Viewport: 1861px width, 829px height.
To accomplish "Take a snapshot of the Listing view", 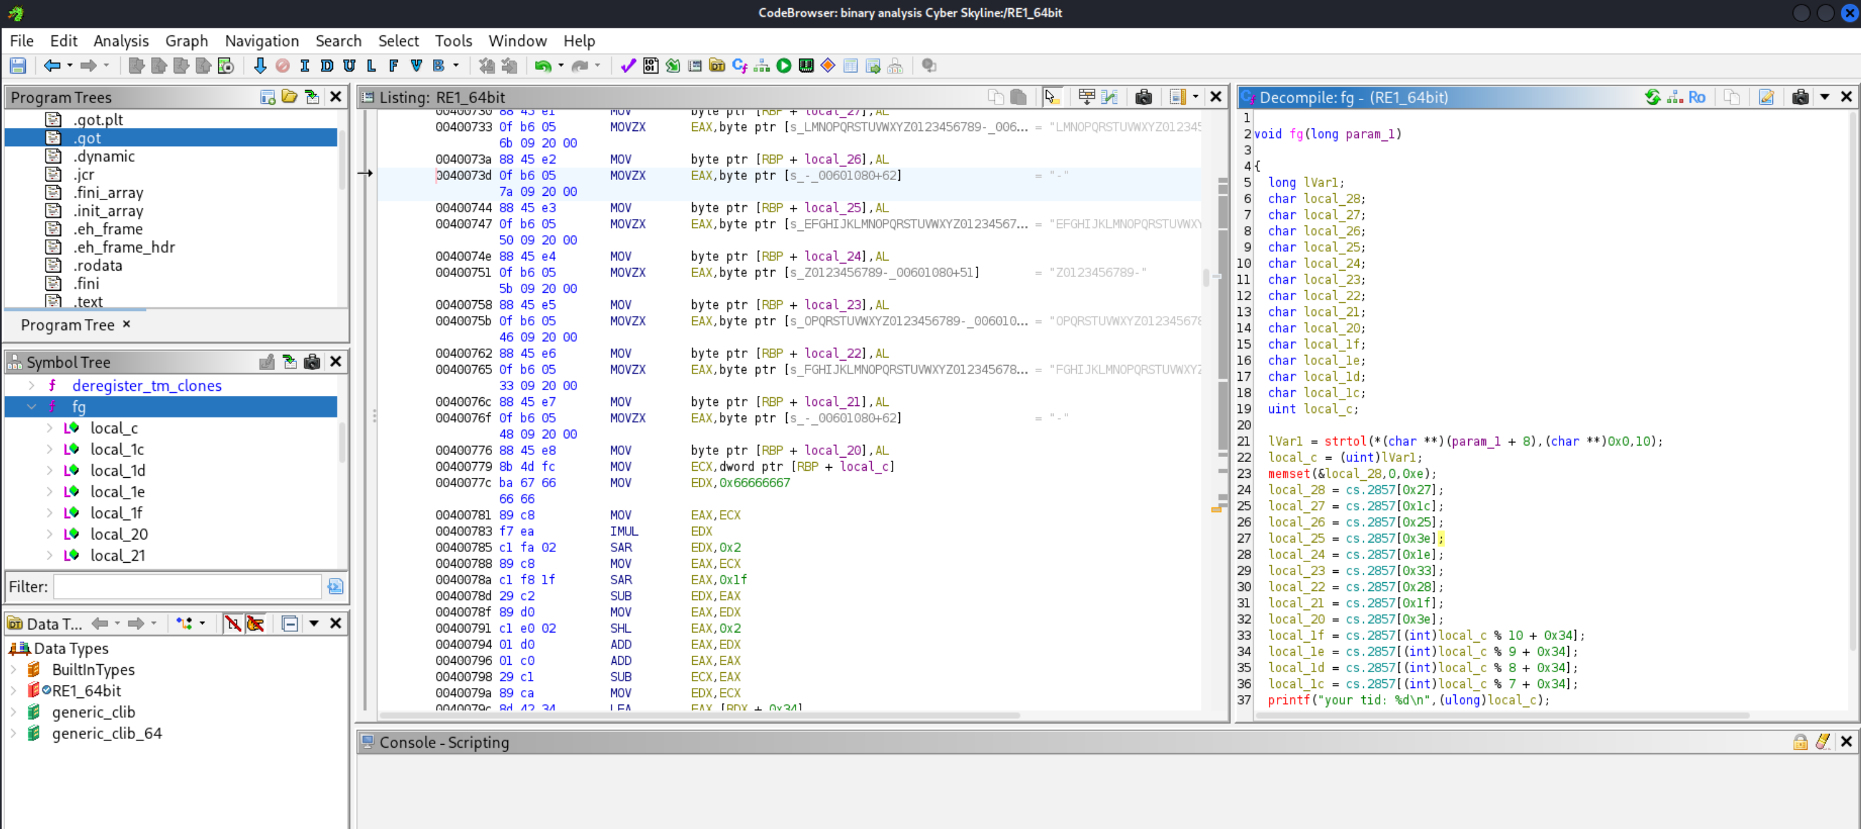I will [x=1143, y=97].
